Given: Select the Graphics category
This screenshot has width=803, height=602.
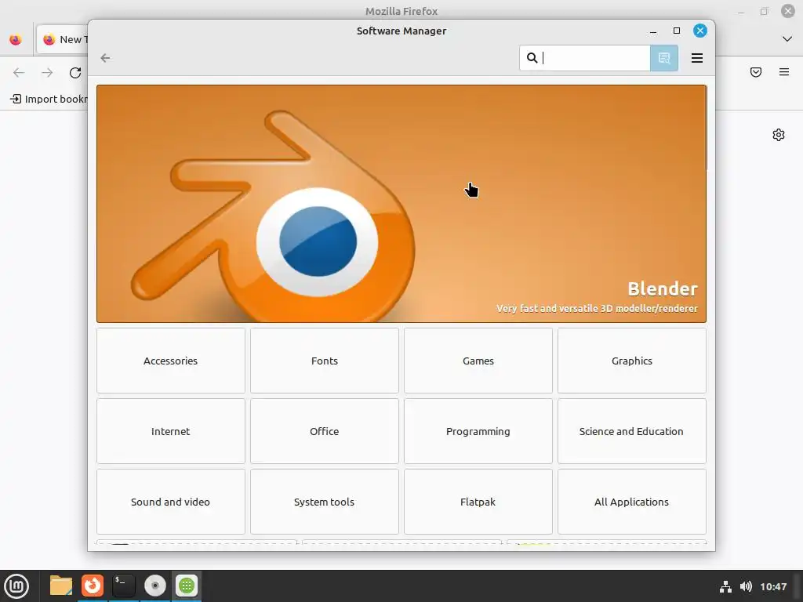Looking at the screenshot, I should coord(631,361).
